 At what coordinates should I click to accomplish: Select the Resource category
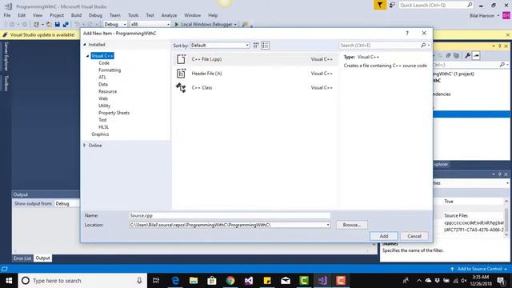pos(107,91)
